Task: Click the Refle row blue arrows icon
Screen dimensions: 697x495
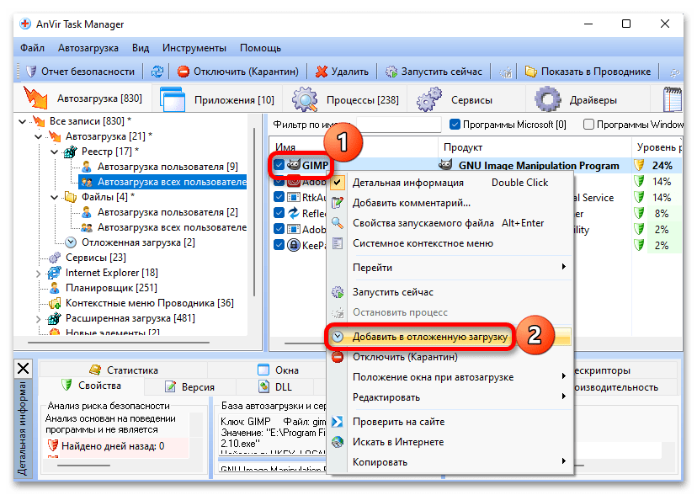Action: coord(294,213)
